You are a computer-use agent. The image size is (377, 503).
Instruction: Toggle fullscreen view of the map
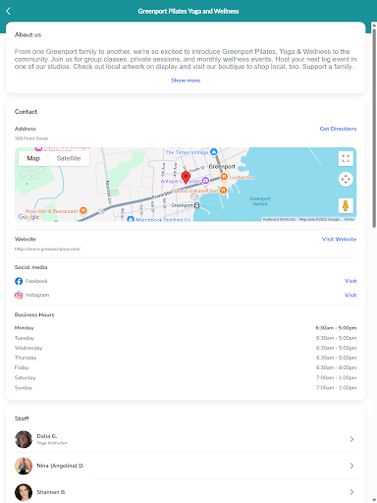(346, 159)
